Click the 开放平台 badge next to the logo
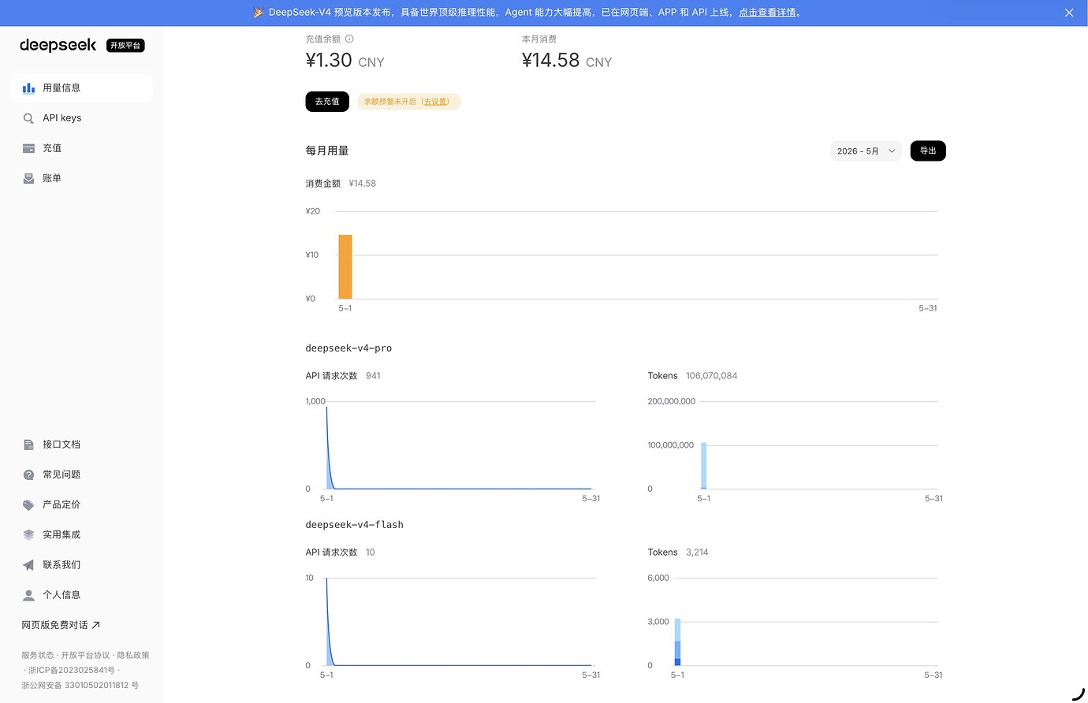This screenshot has width=1088, height=703. point(125,46)
